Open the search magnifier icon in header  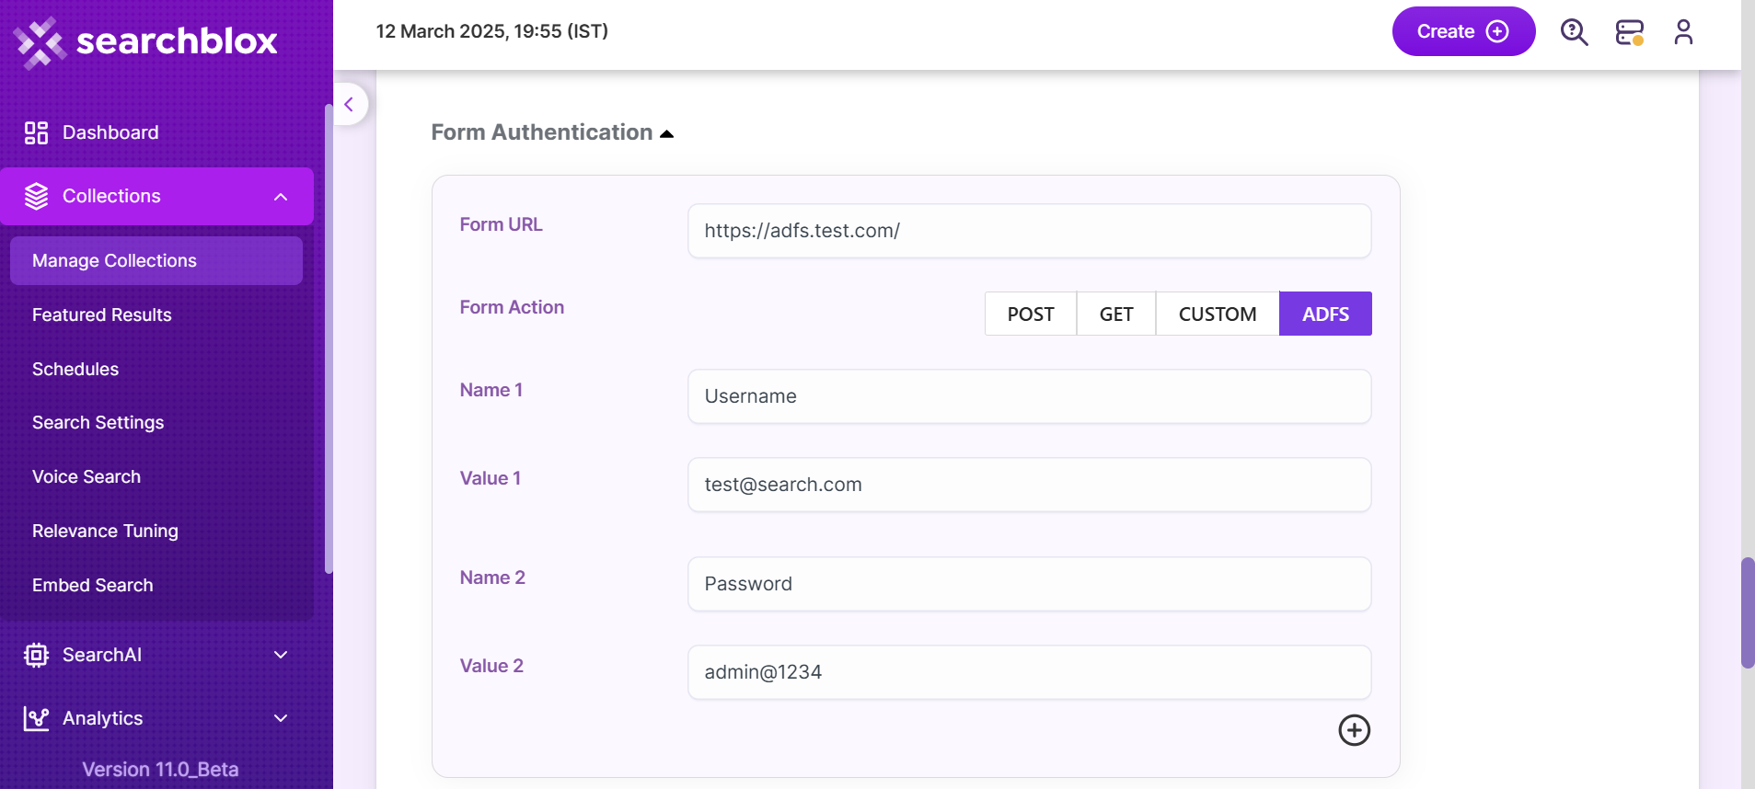coord(1574,32)
